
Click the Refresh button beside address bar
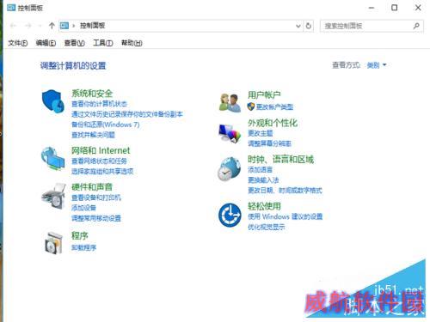pyautogui.click(x=309, y=26)
